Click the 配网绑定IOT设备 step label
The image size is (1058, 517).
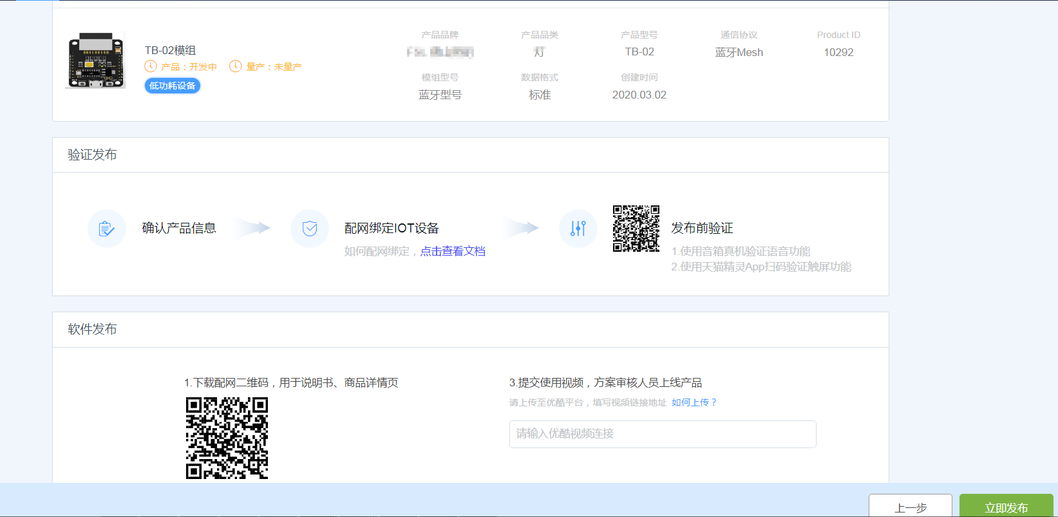click(x=392, y=228)
